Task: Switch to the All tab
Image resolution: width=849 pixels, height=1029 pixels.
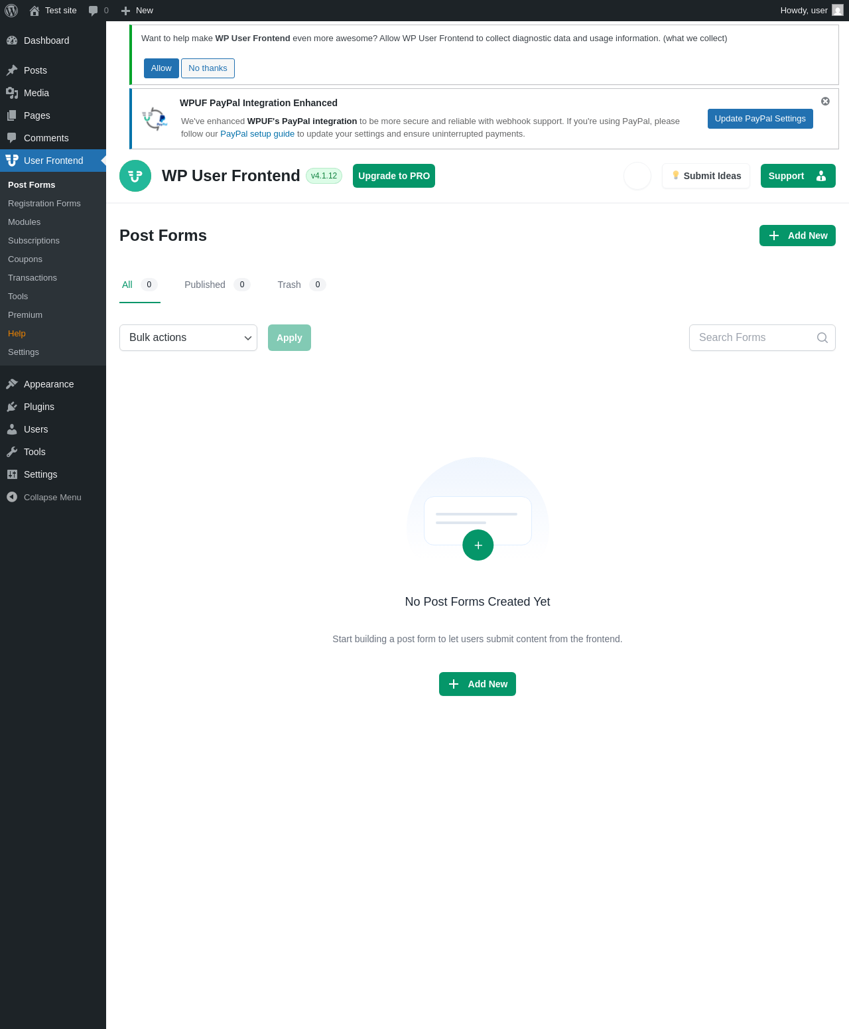Action: click(x=140, y=285)
